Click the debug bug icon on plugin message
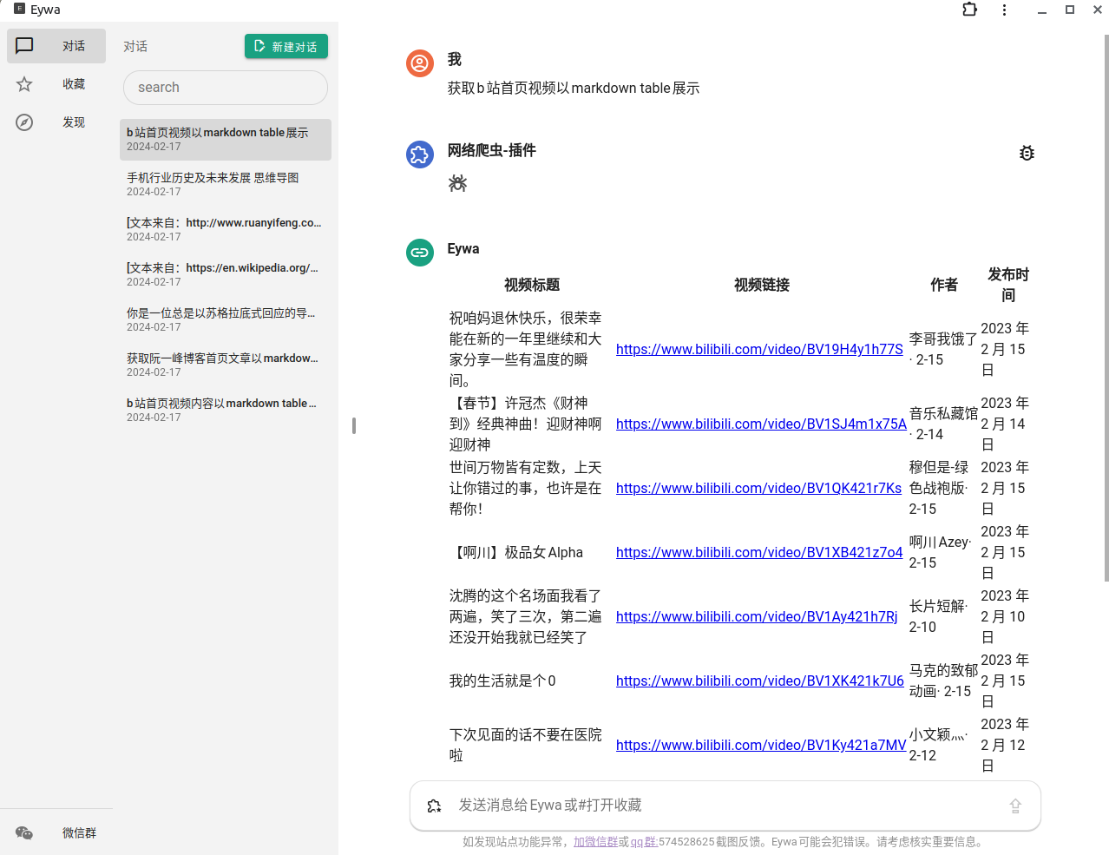 pos(1027,153)
